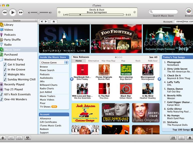193x145 pixels.
Task: Click the Gift Certificates link
Action: [48, 122]
